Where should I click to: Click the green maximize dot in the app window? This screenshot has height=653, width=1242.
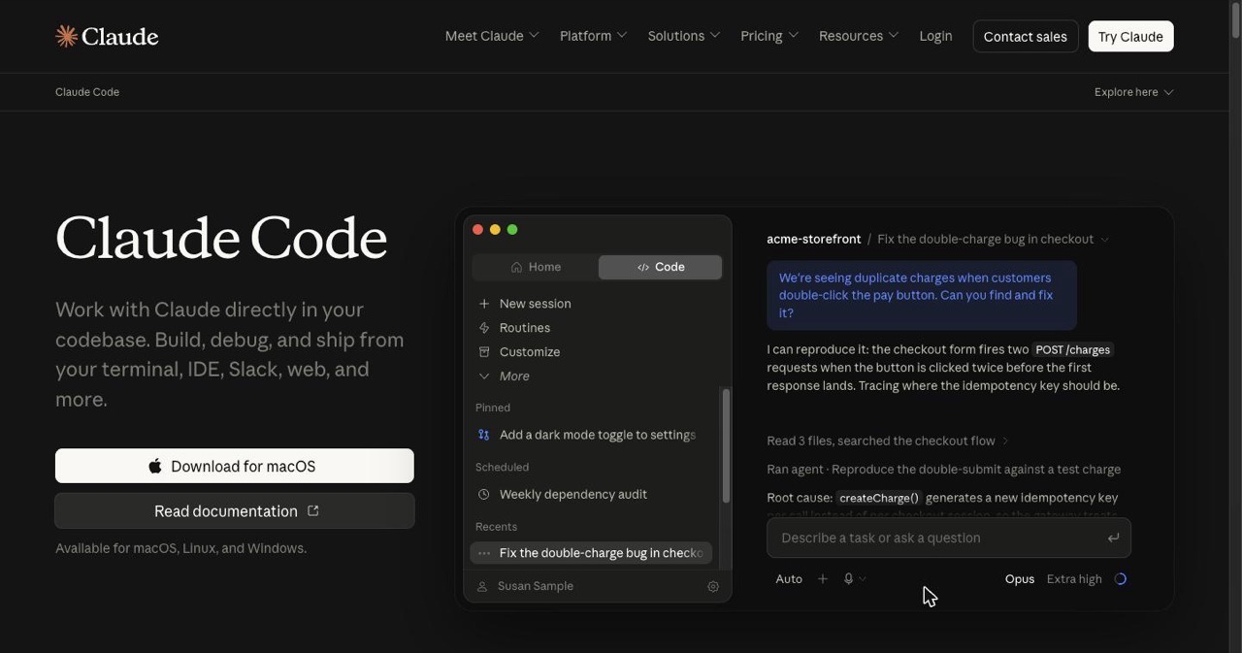pyautogui.click(x=512, y=230)
